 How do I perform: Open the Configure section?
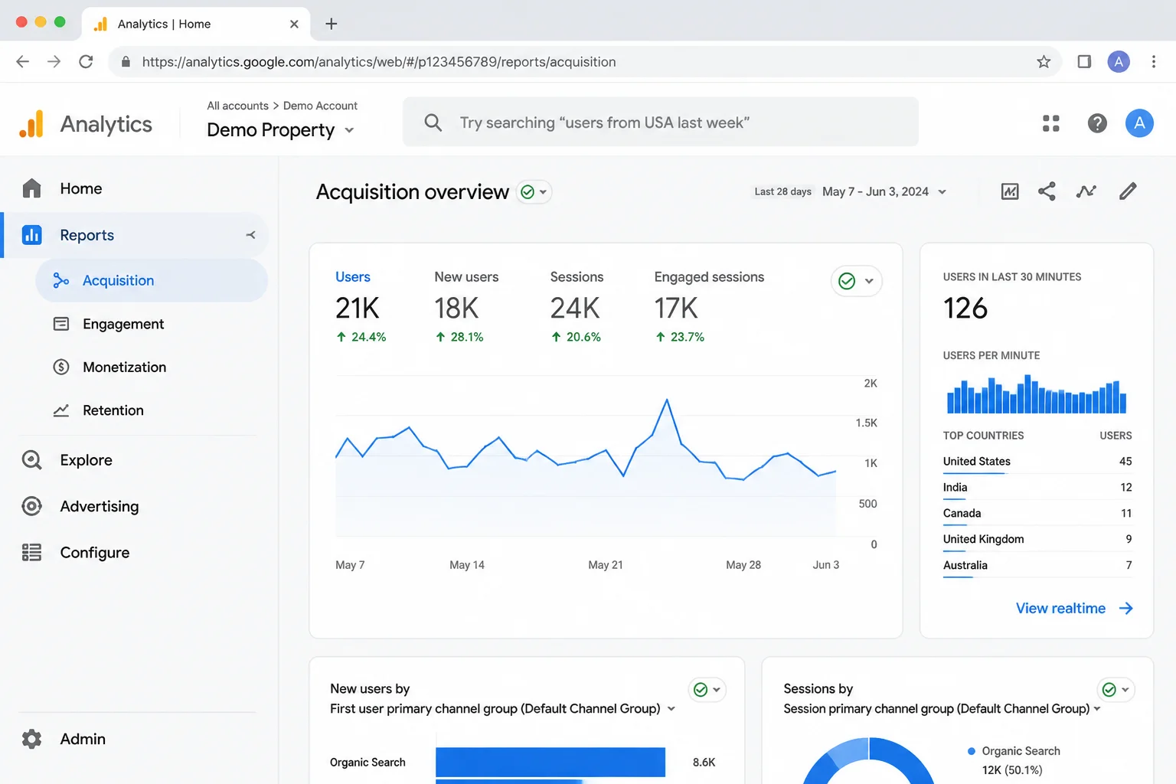(95, 553)
